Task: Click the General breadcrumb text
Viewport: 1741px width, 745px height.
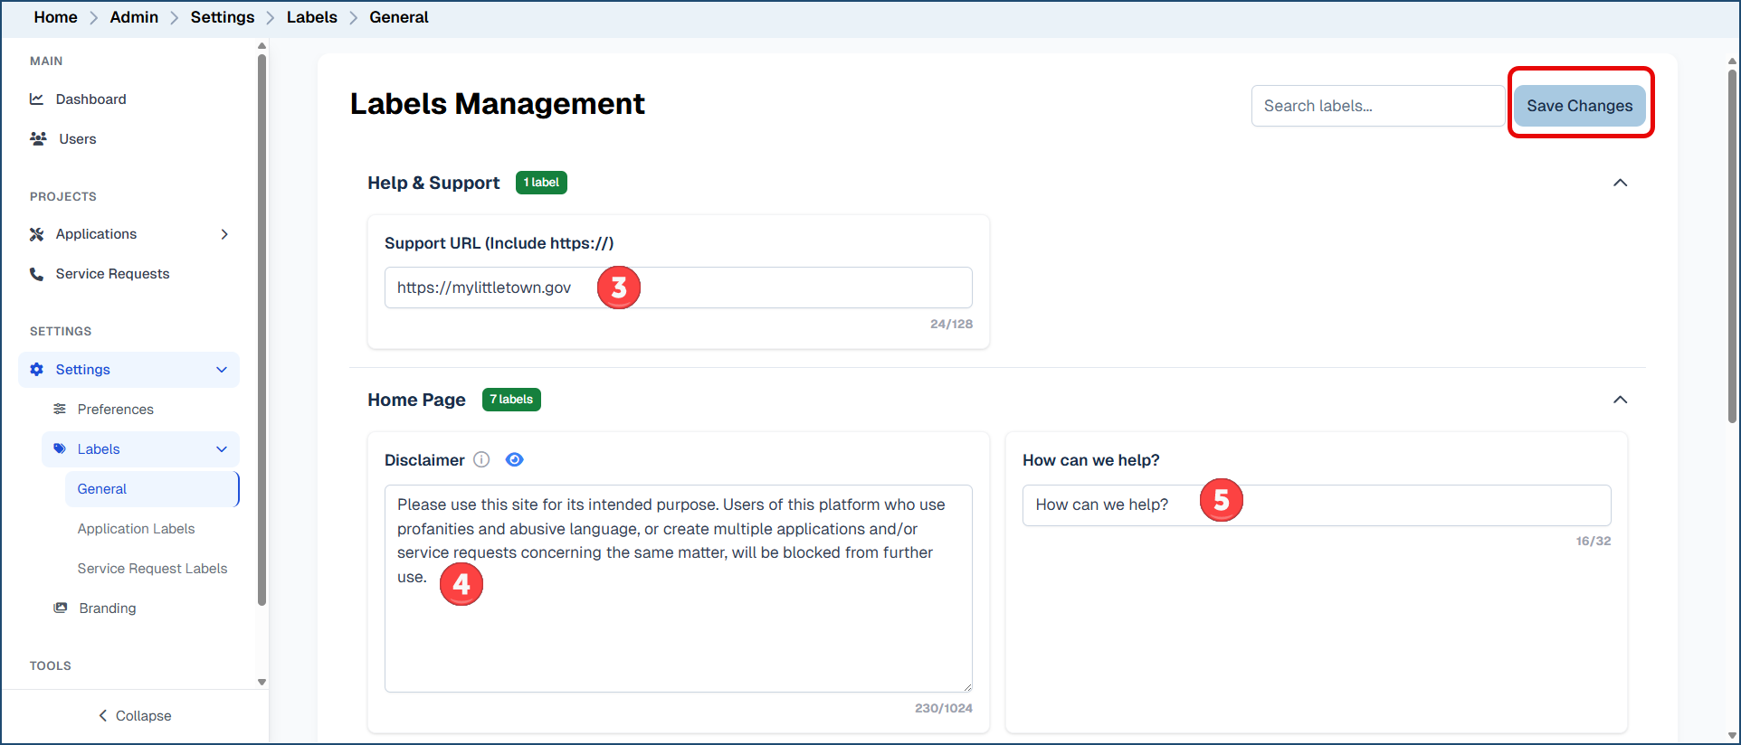Action: (399, 17)
